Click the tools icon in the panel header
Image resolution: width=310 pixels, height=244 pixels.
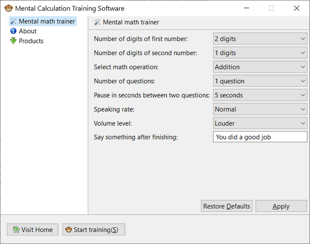click(97, 22)
